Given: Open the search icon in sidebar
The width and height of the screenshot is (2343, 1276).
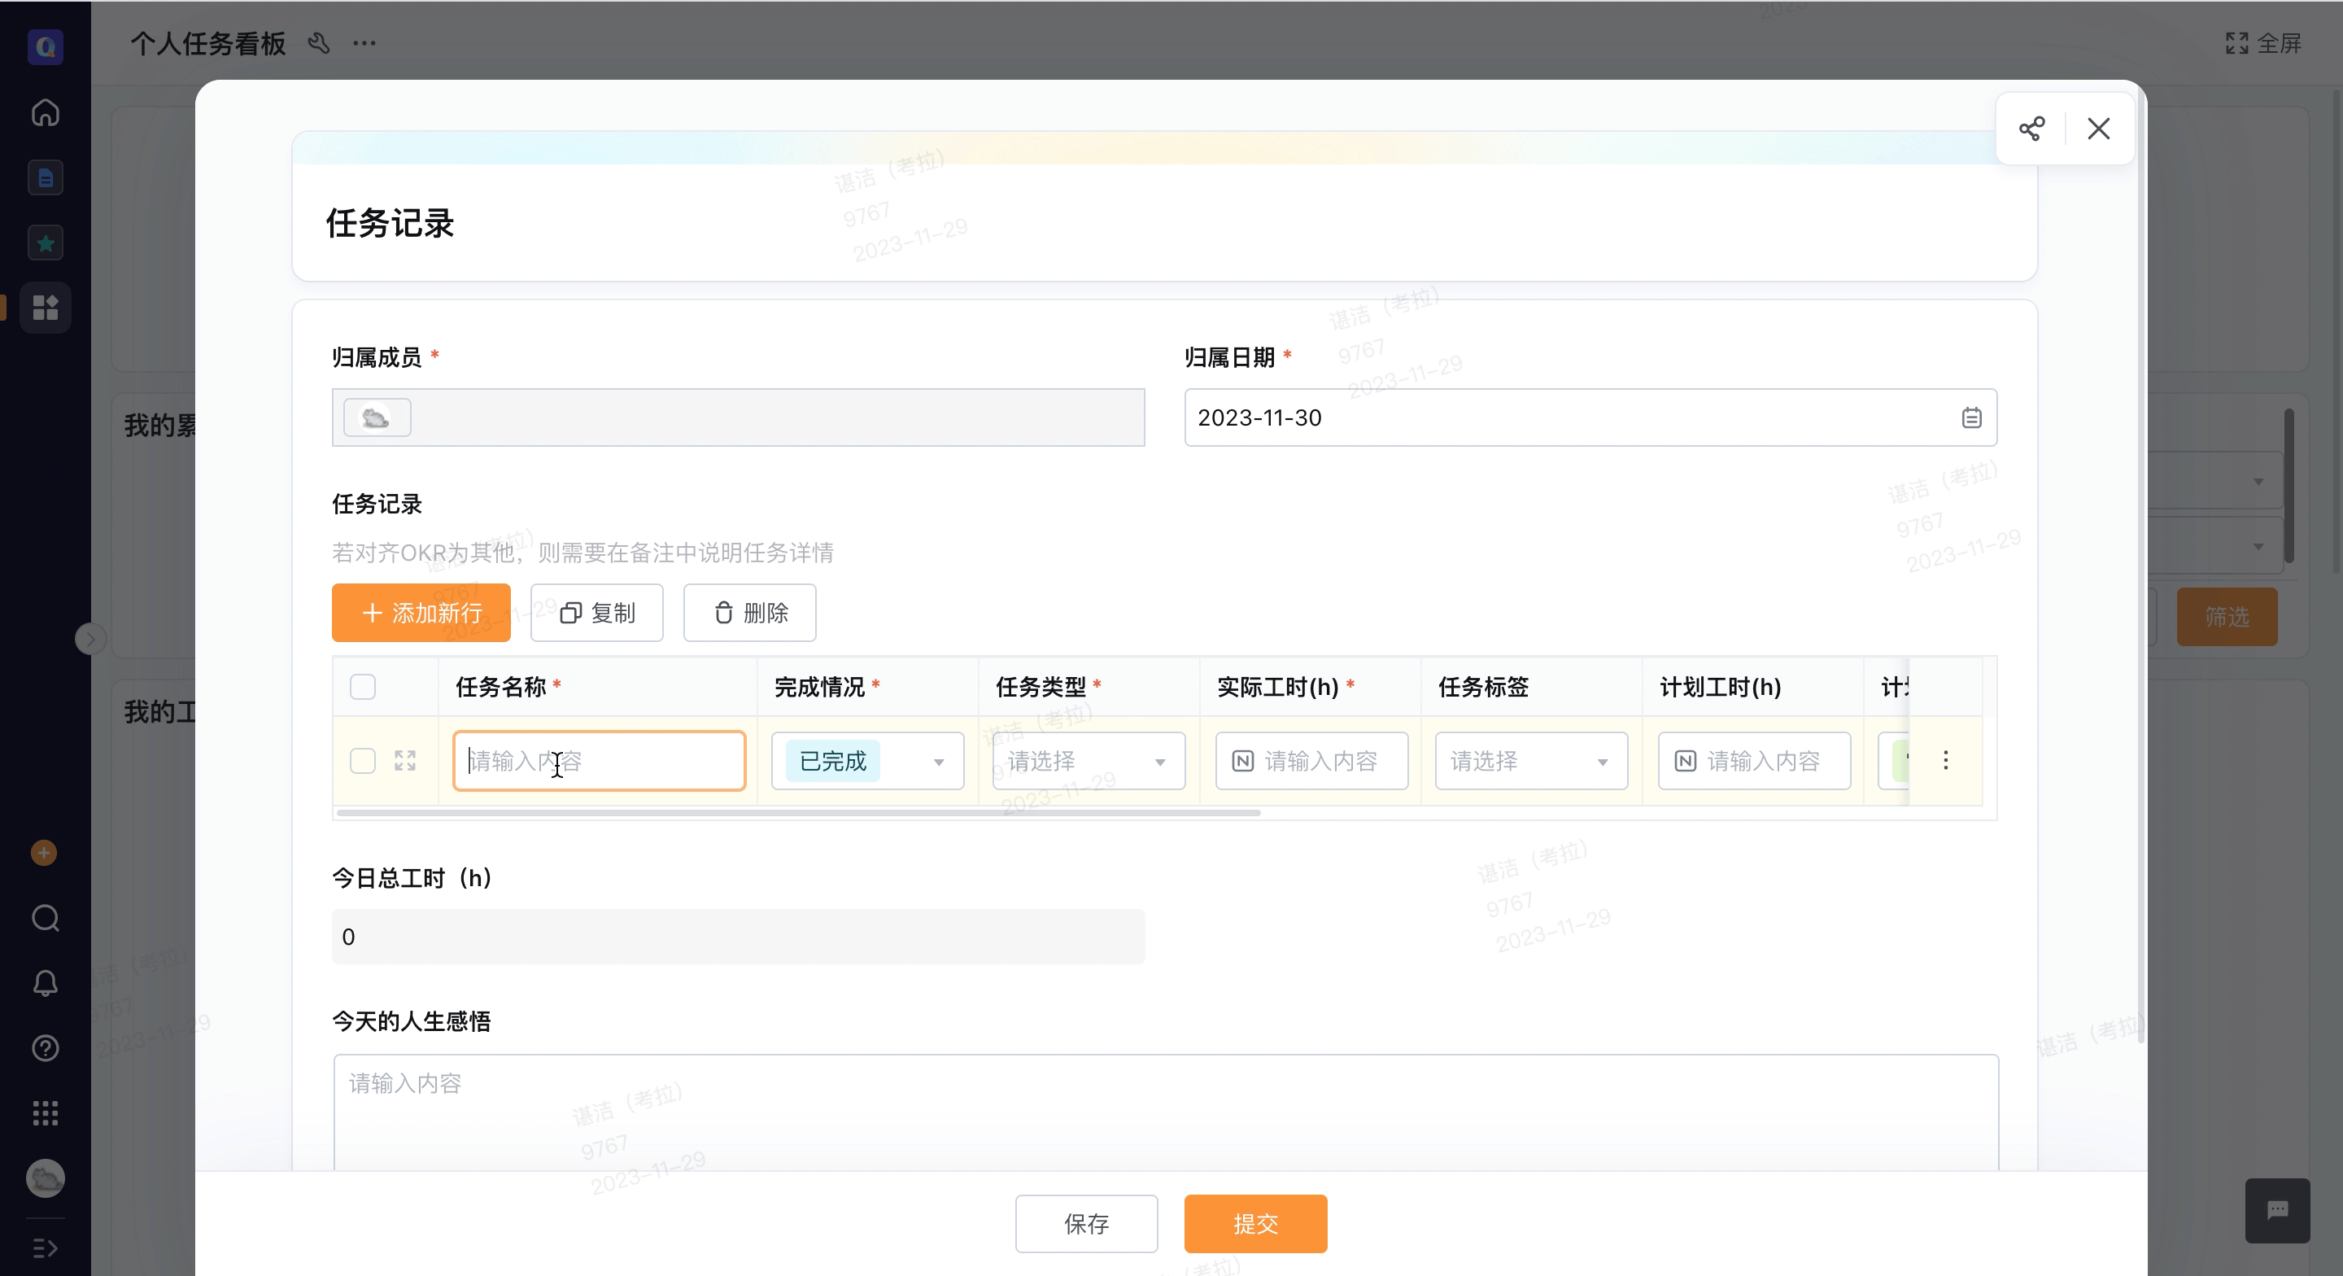Looking at the screenshot, I should coord(46,918).
